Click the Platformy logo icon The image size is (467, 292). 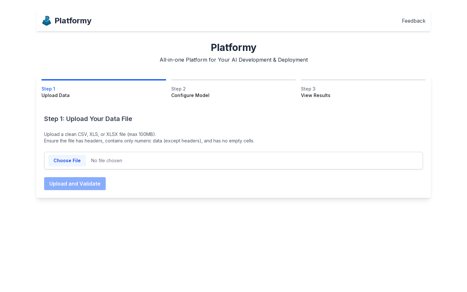point(47,21)
